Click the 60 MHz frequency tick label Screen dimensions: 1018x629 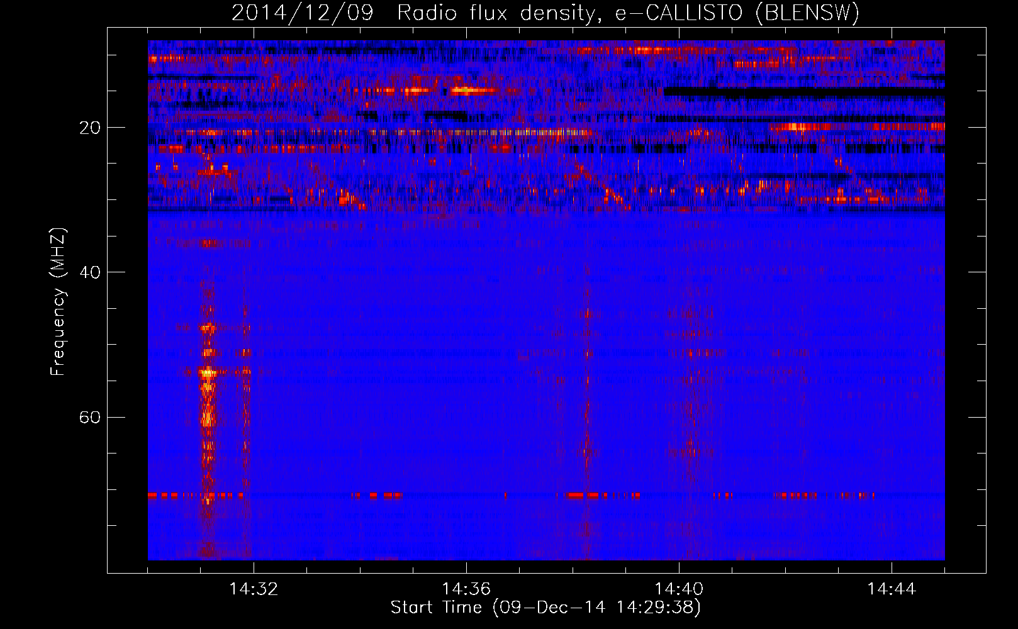coord(90,418)
